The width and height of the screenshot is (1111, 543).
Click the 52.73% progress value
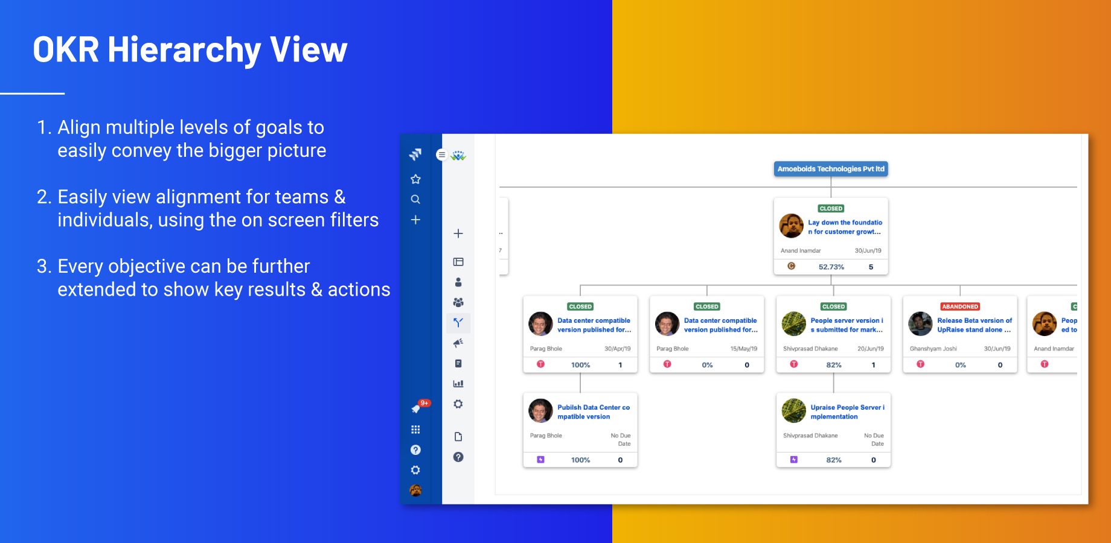pyautogui.click(x=831, y=267)
